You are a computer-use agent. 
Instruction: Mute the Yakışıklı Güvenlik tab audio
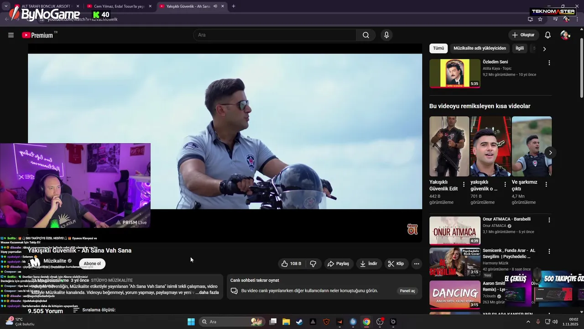[x=215, y=6]
